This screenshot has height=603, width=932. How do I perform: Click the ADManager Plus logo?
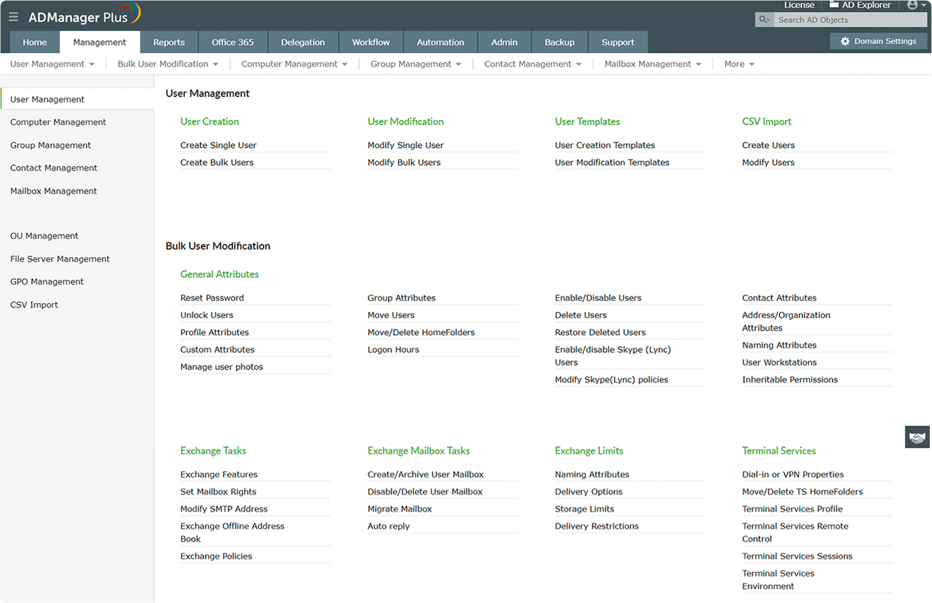84,15
